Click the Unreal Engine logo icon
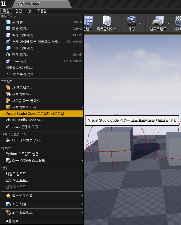 [4, 4]
